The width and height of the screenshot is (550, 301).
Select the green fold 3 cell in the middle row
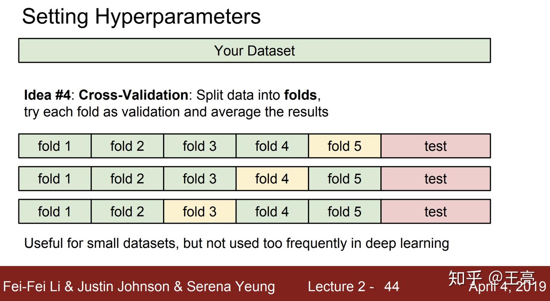[199, 179]
